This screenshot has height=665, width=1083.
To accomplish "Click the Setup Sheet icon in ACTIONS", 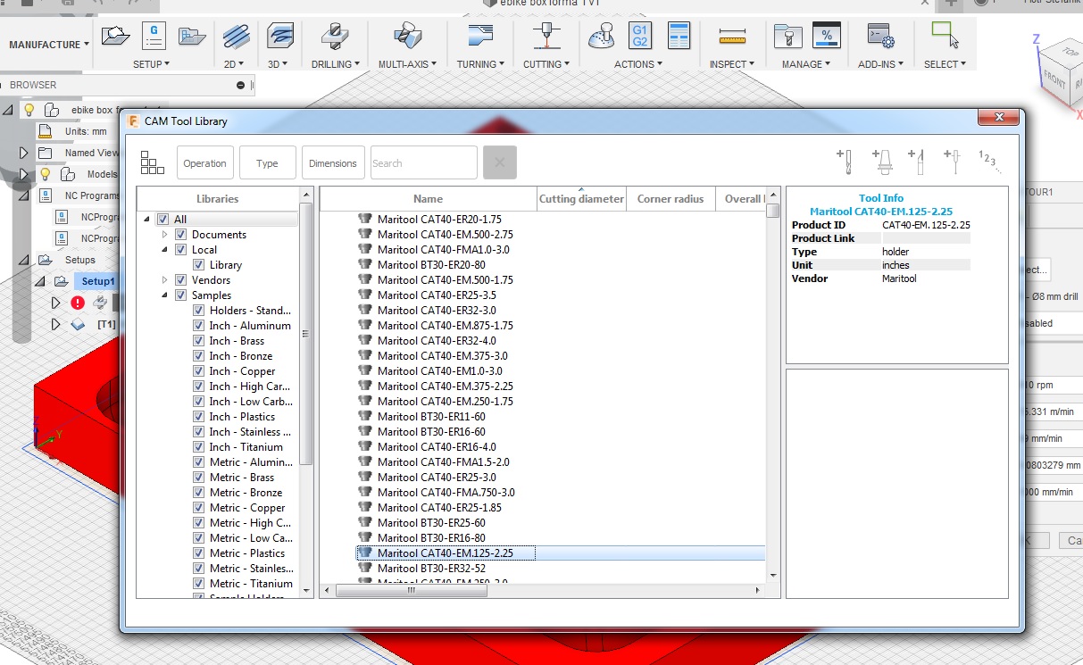I will (x=679, y=36).
